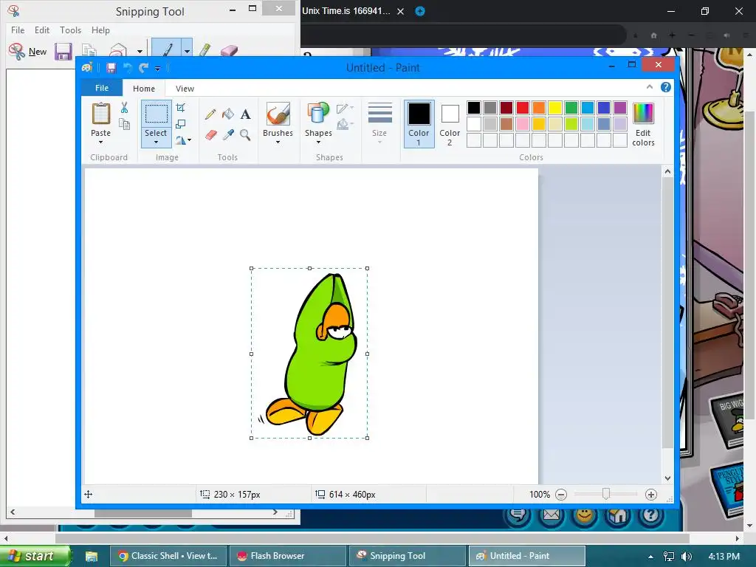This screenshot has width=756, height=567.
Task: Click the Cut scissors icon in Clipboard
Action: 124,108
